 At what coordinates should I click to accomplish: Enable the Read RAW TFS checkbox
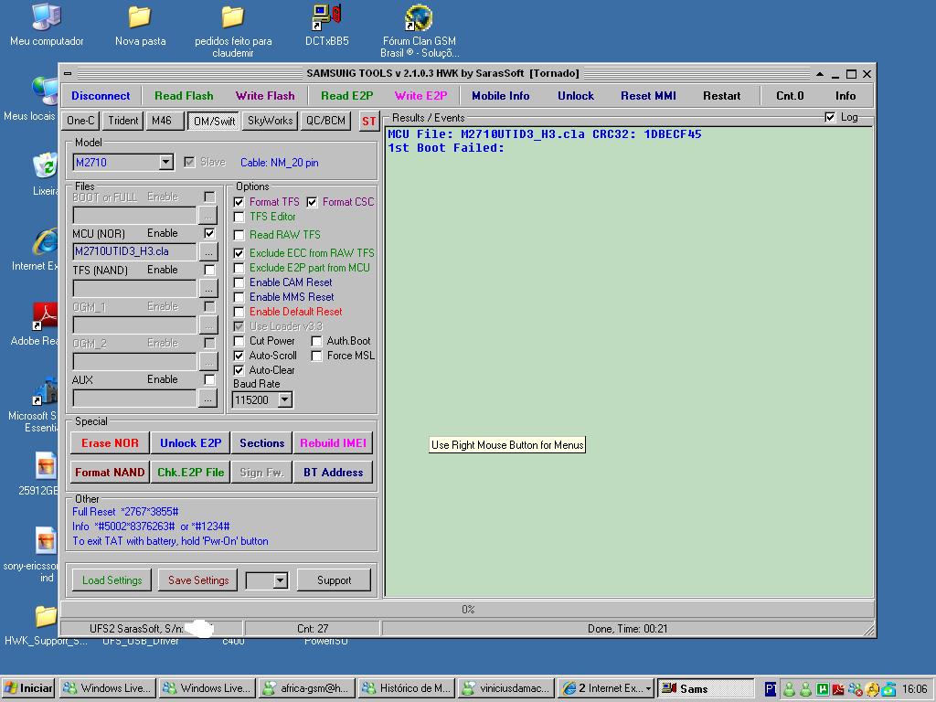(x=239, y=235)
